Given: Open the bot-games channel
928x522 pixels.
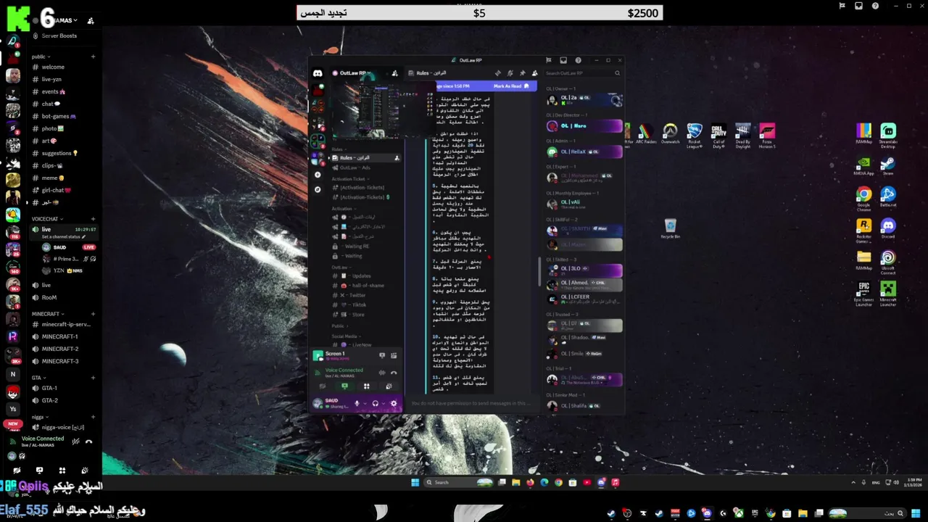Looking at the screenshot, I should [x=64, y=116].
